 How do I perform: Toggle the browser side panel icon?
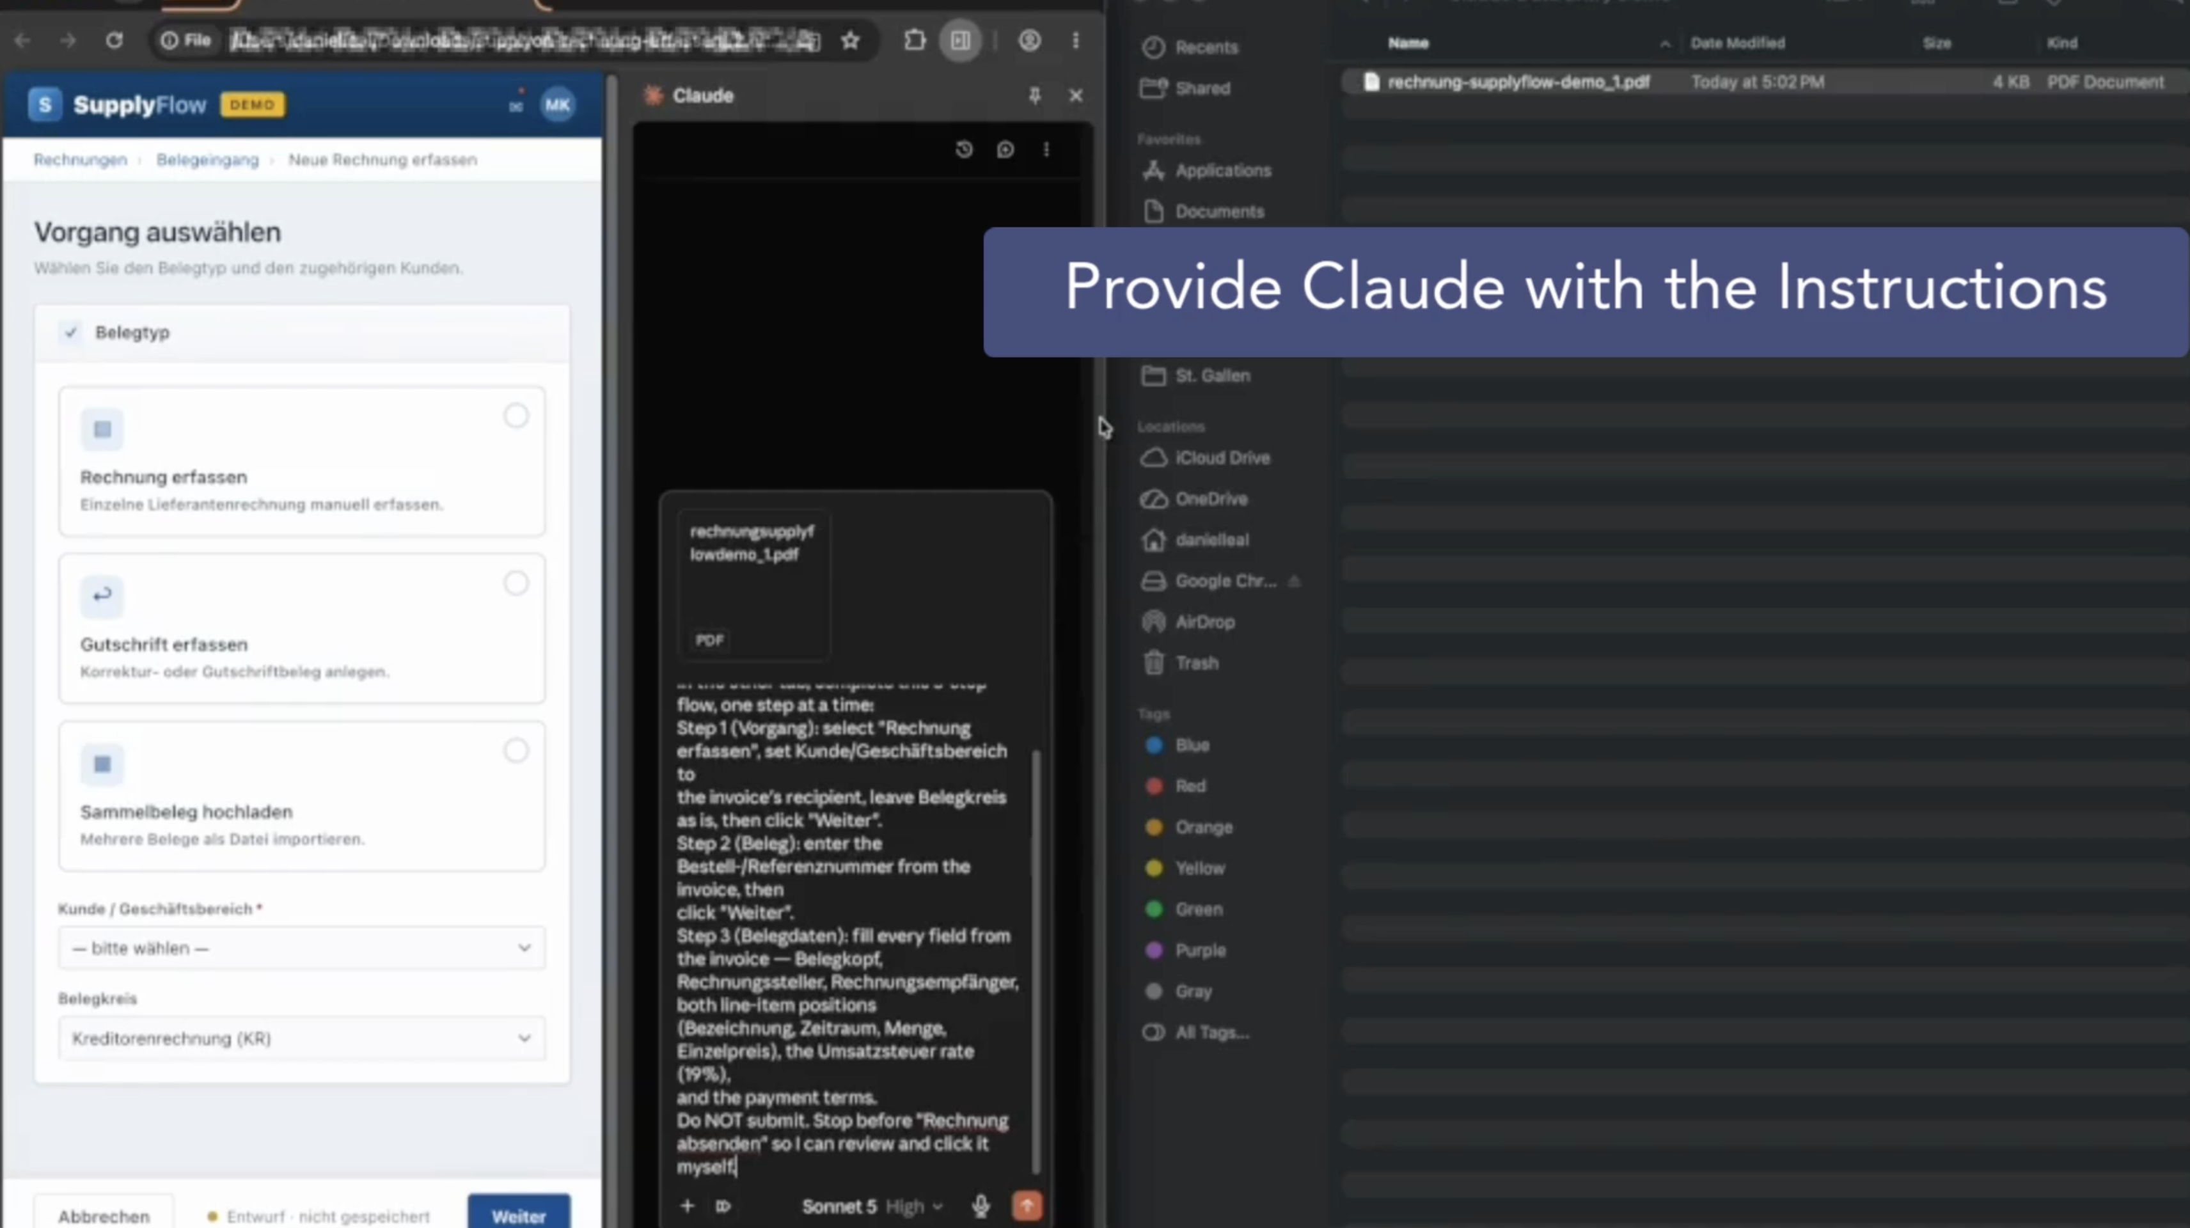point(961,40)
